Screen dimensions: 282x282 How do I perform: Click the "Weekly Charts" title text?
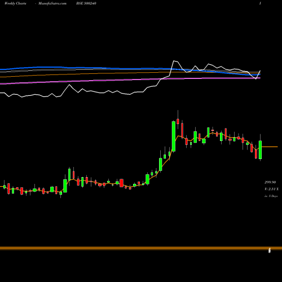tap(15, 3)
